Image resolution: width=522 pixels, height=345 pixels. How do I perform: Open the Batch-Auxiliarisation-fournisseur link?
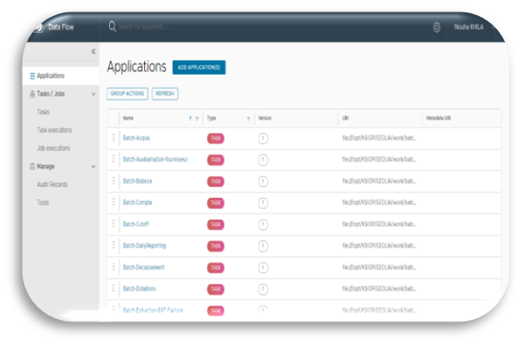click(x=155, y=159)
